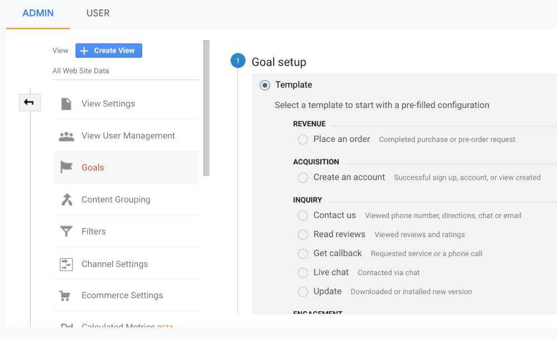Click the Channel Settings icon
This screenshot has width=557, height=339.
click(66, 264)
